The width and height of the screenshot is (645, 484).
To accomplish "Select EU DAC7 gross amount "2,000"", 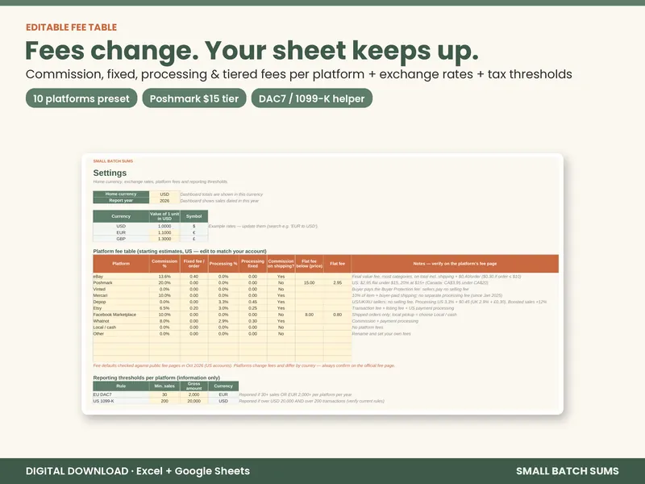I will coord(193,394).
